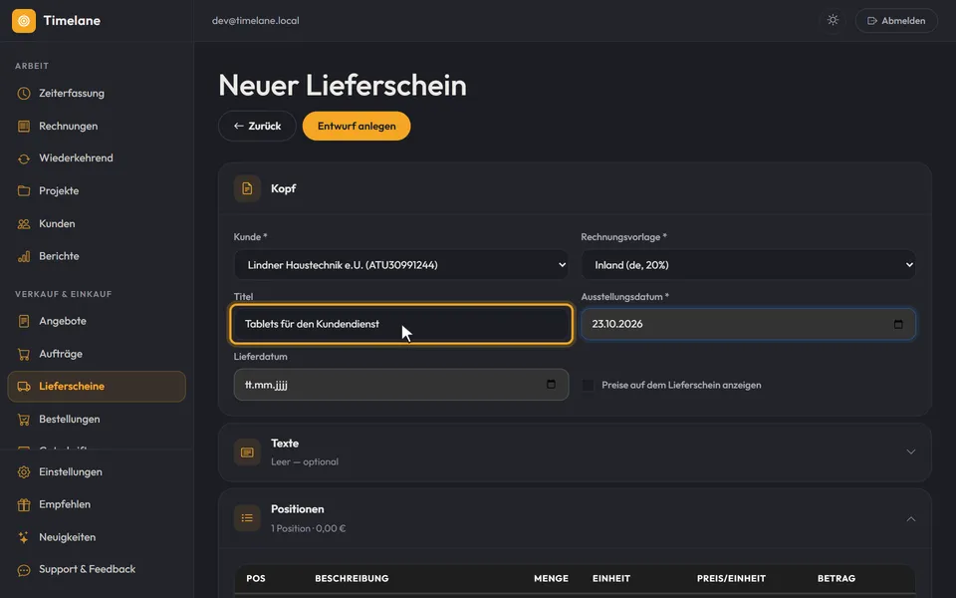Click the MENGE column header

click(551, 578)
